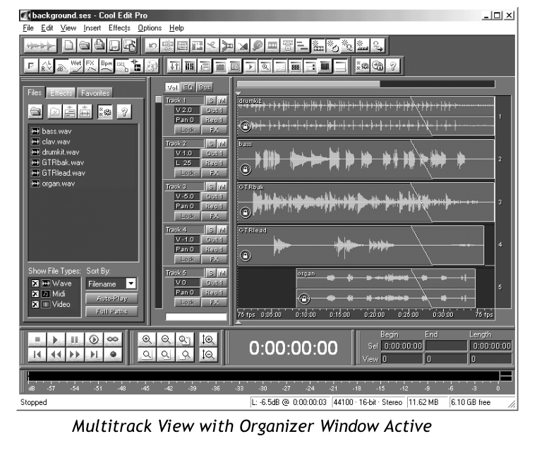Click the Full Paths button
This screenshot has height=453, width=537.
[111, 312]
